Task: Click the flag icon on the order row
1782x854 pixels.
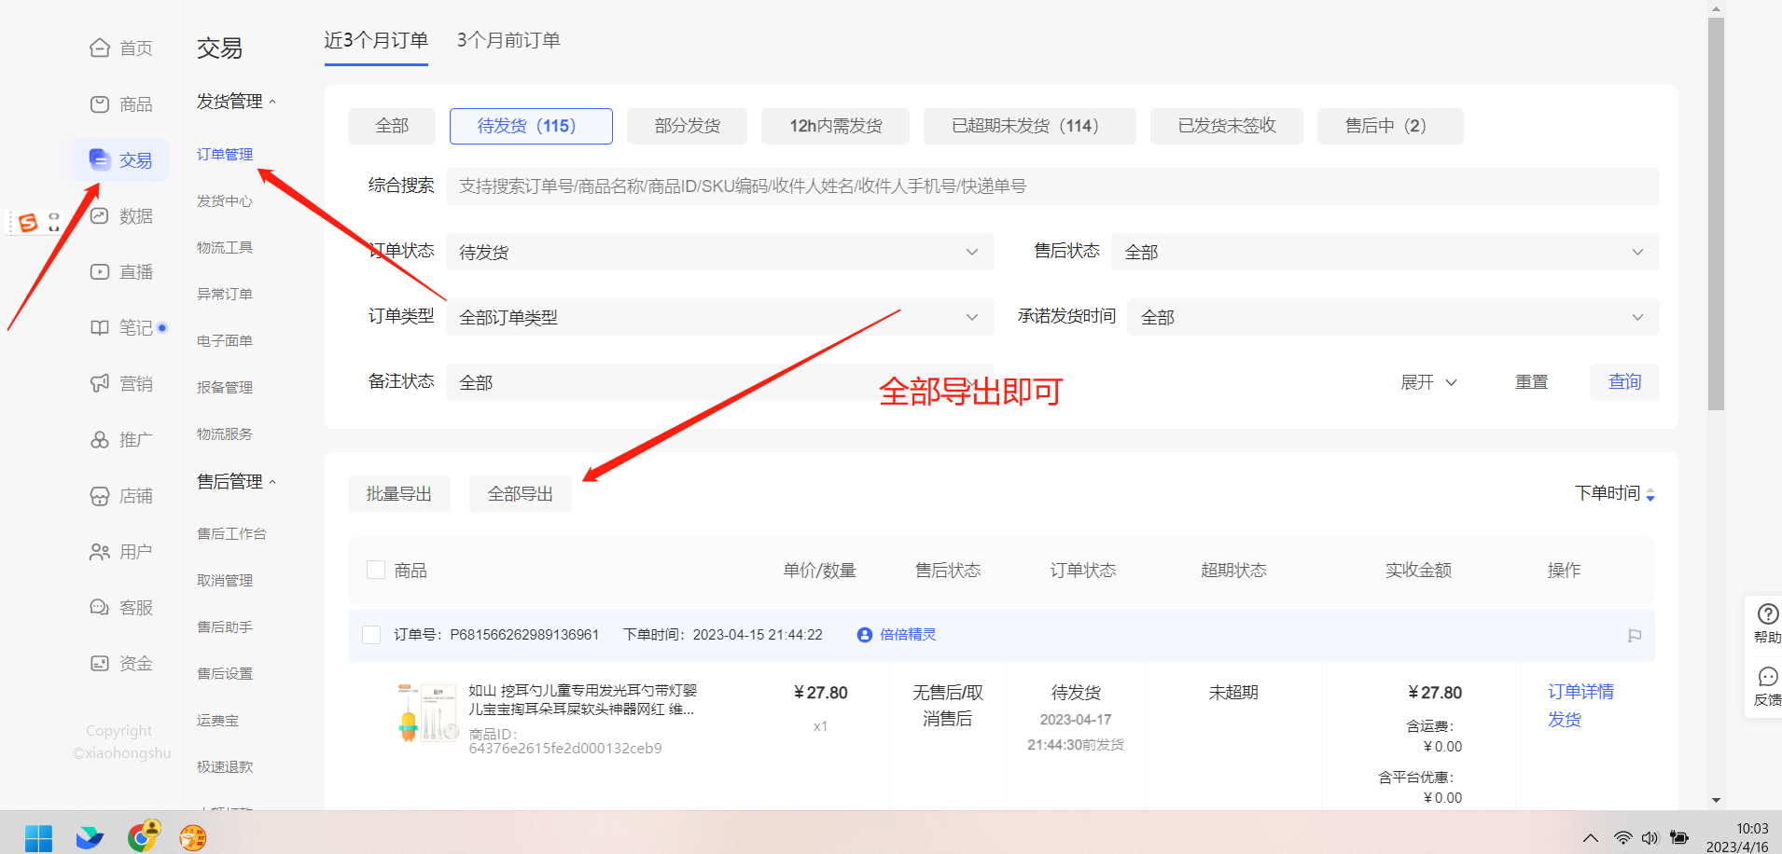Action: [x=1634, y=636]
